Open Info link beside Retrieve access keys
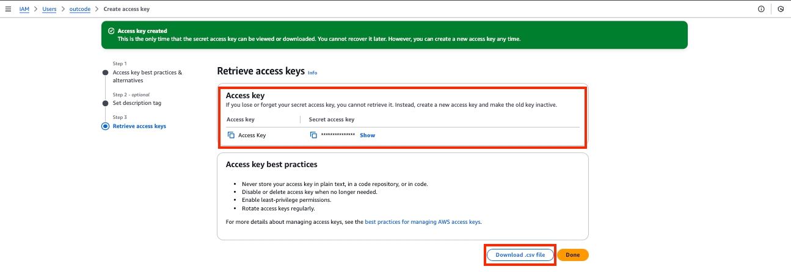The image size is (791, 272). (x=312, y=73)
